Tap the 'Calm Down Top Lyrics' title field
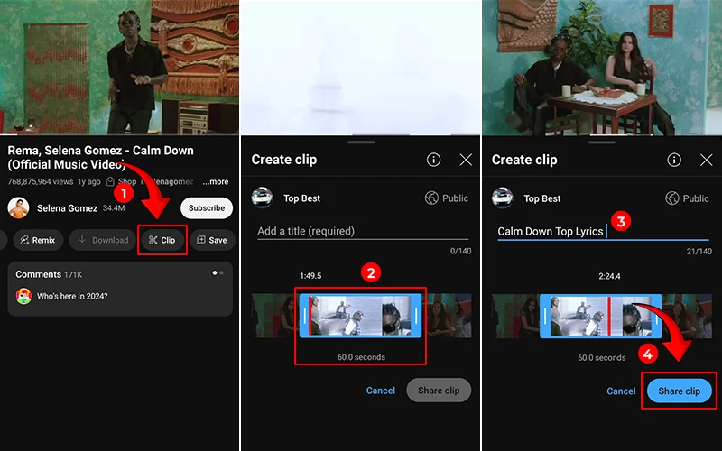The height and width of the screenshot is (451, 722). pyautogui.click(x=603, y=232)
